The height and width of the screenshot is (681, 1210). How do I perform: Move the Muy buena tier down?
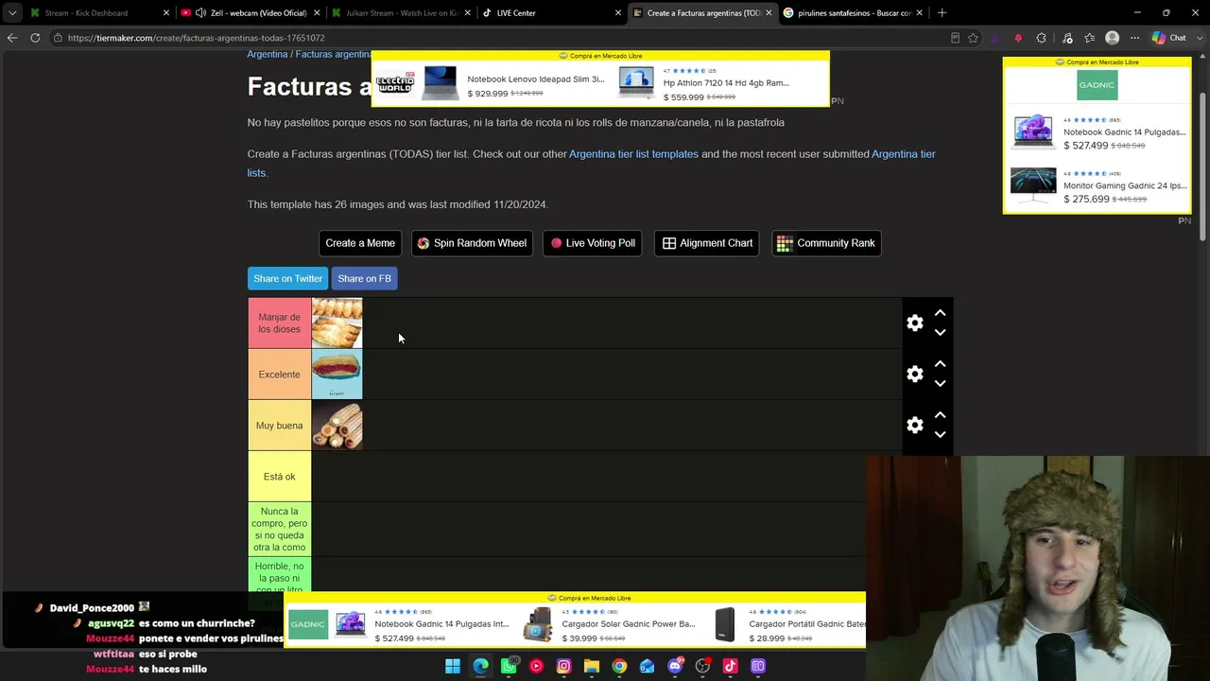940,435
